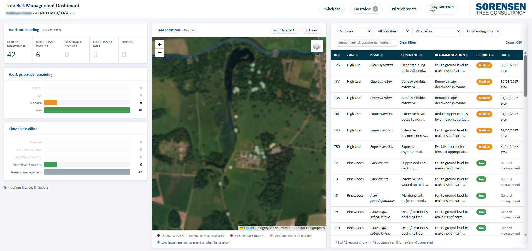Click the table scroll up arrow
Viewport: 532px width, 251px height.
point(525,52)
